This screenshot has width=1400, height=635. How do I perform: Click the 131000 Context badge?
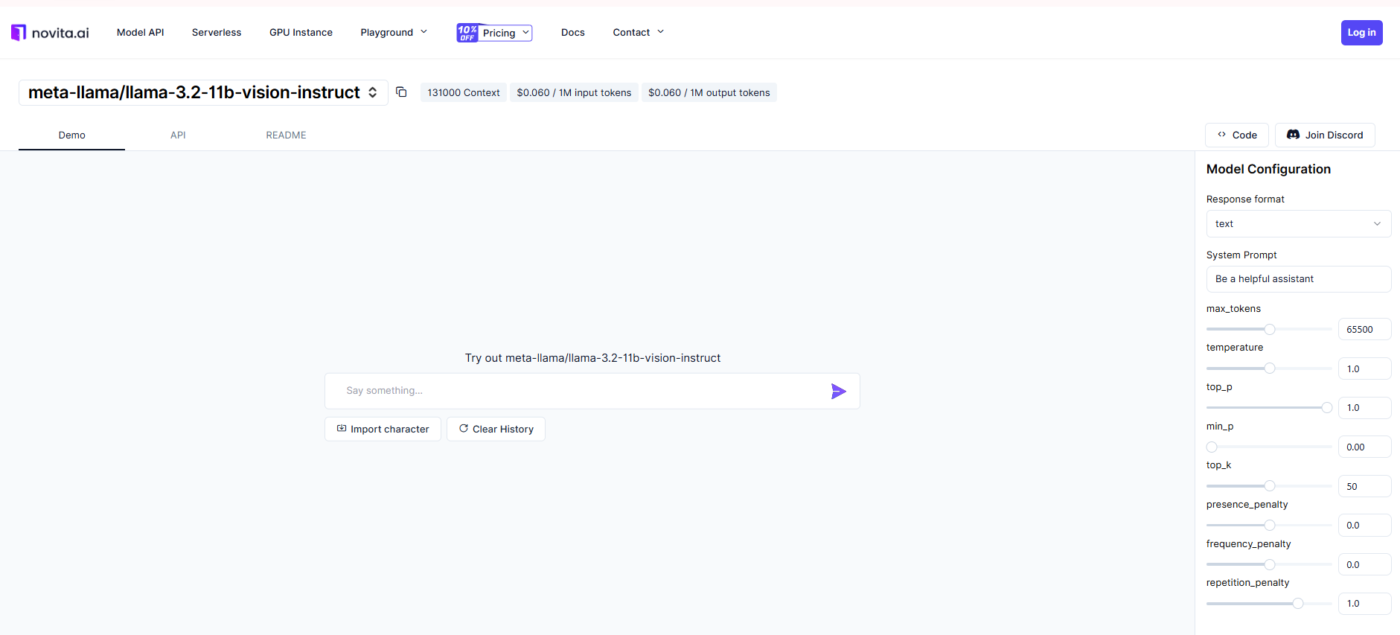[x=464, y=93]
